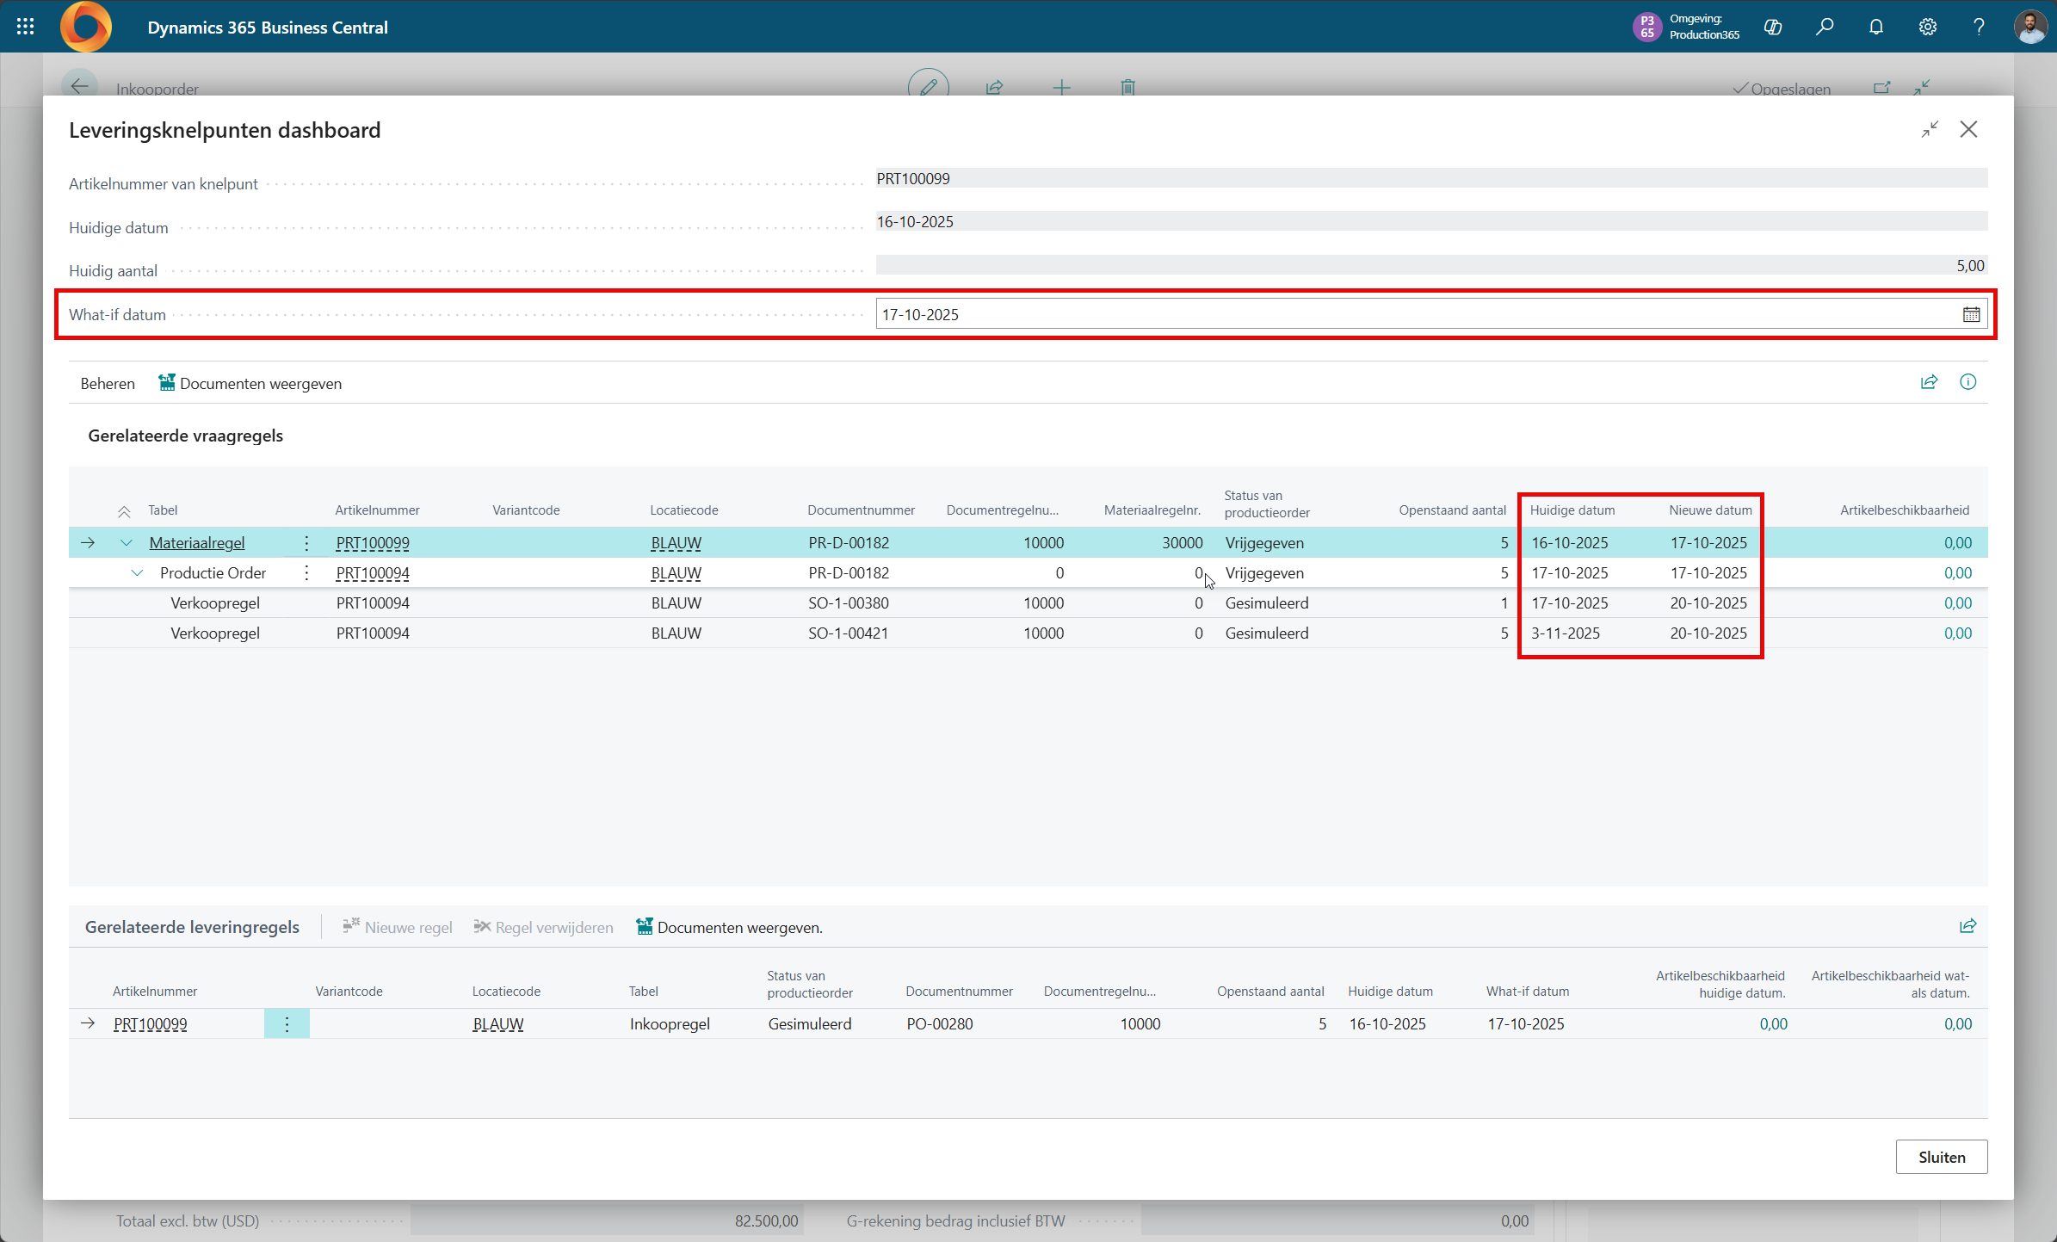The width and height of the screenshot is (2057, 1242).
Task: Click into the What-if datum field
Action: pos(1411,315)
